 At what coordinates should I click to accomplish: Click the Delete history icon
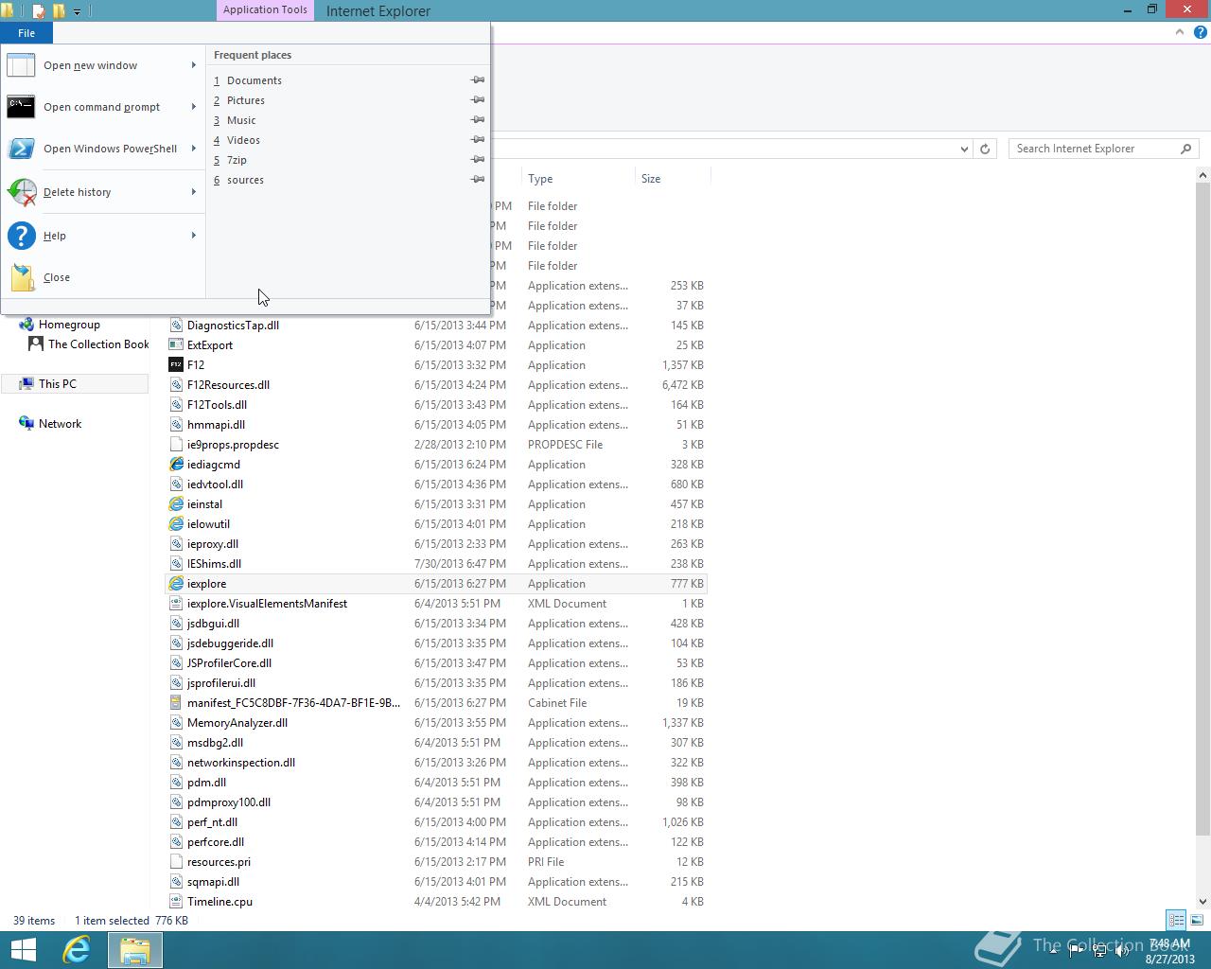(21, 192)
